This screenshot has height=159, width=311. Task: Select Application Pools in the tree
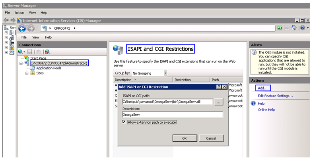click(x=49, y=68)
